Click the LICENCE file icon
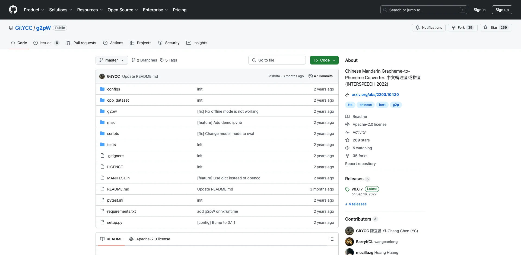 [x=102, y=167]
